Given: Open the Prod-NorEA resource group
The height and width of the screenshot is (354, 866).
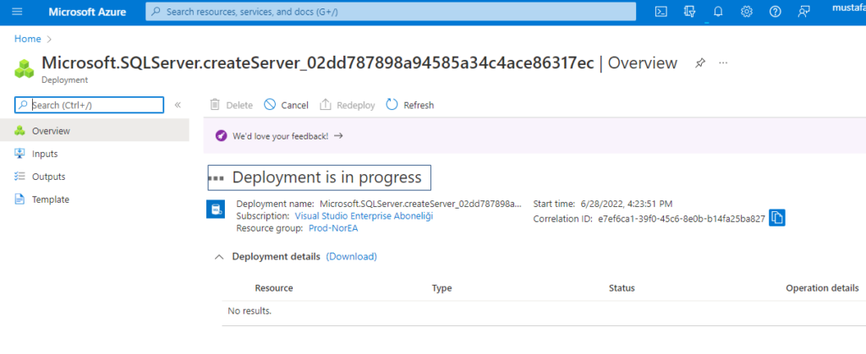Looking at the screenshot, I should [x=333, y=228].
